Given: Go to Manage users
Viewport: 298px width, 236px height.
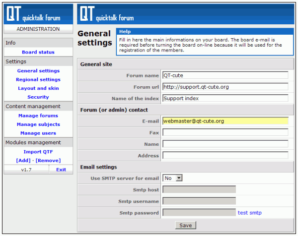Looking at the screenshot, I should tap(38, 133).
